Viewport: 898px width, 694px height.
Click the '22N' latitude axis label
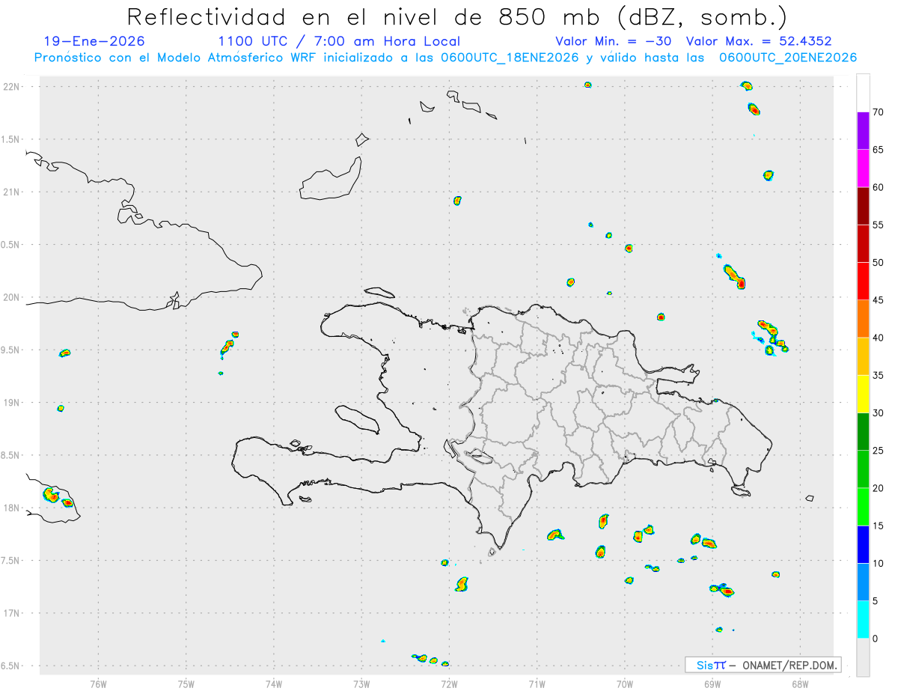[x=12, y=87]
